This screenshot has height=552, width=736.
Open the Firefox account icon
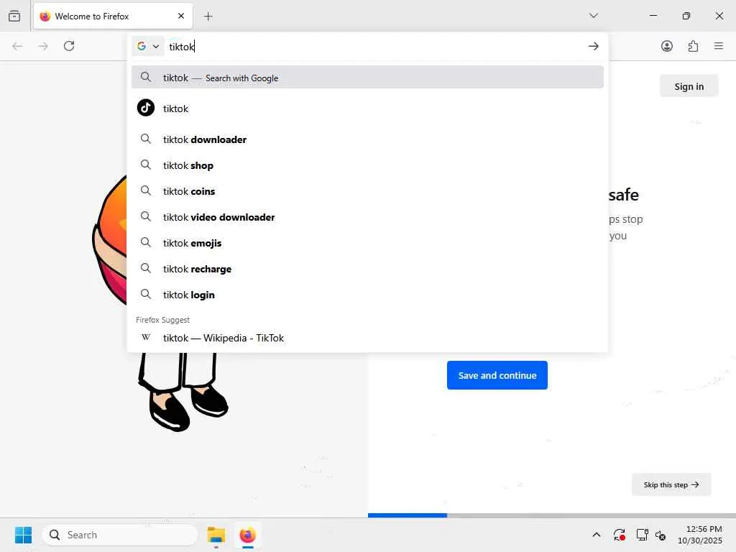(x=666, y=46)
